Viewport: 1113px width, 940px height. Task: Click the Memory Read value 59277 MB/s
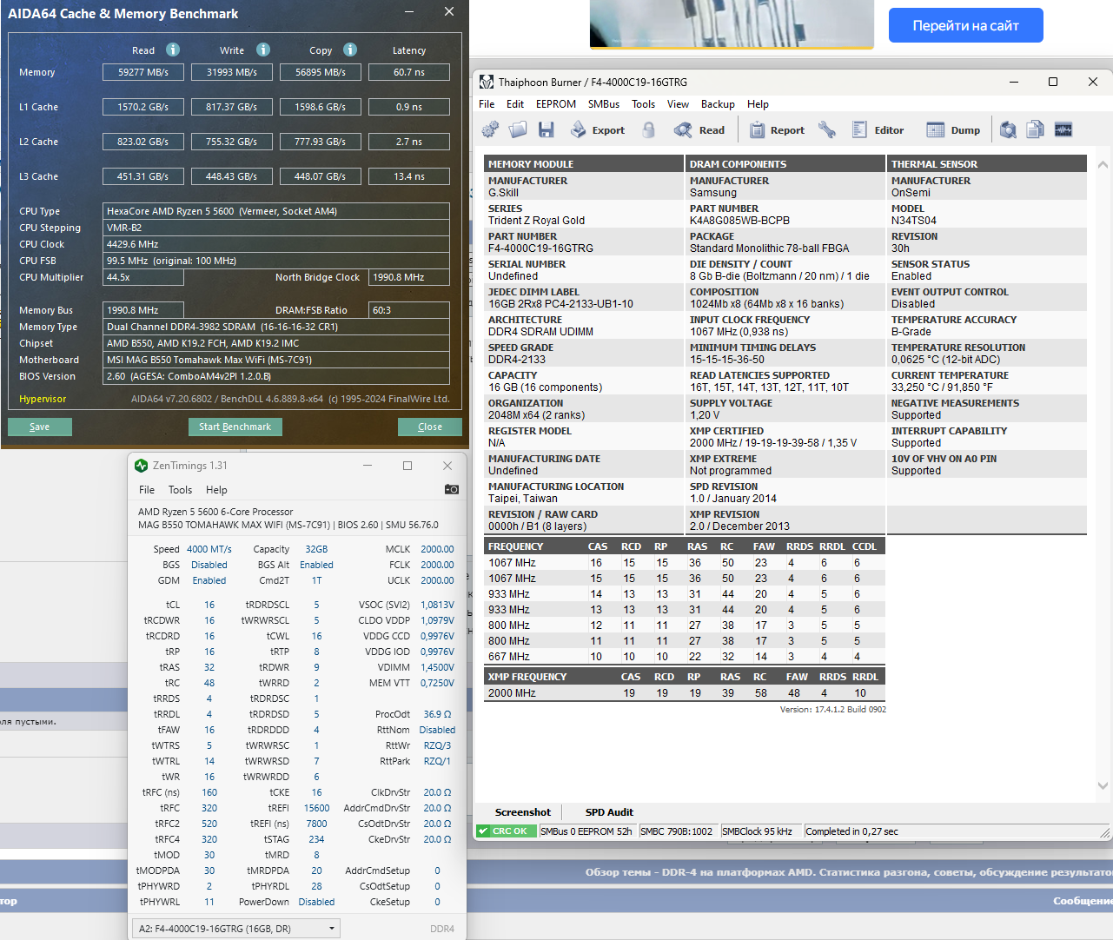pos(143,72)
